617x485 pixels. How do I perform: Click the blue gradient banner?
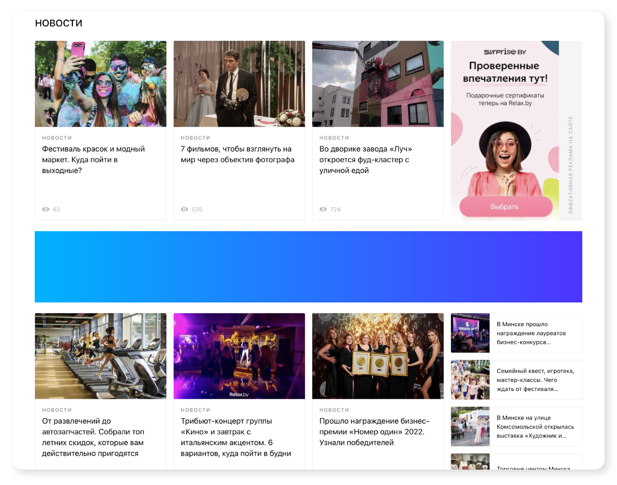tap(308, 267)
